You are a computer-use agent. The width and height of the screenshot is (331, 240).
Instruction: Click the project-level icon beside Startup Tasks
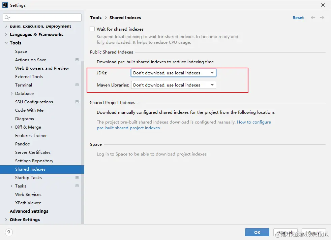pyautogui.click(x=77, y=177)
